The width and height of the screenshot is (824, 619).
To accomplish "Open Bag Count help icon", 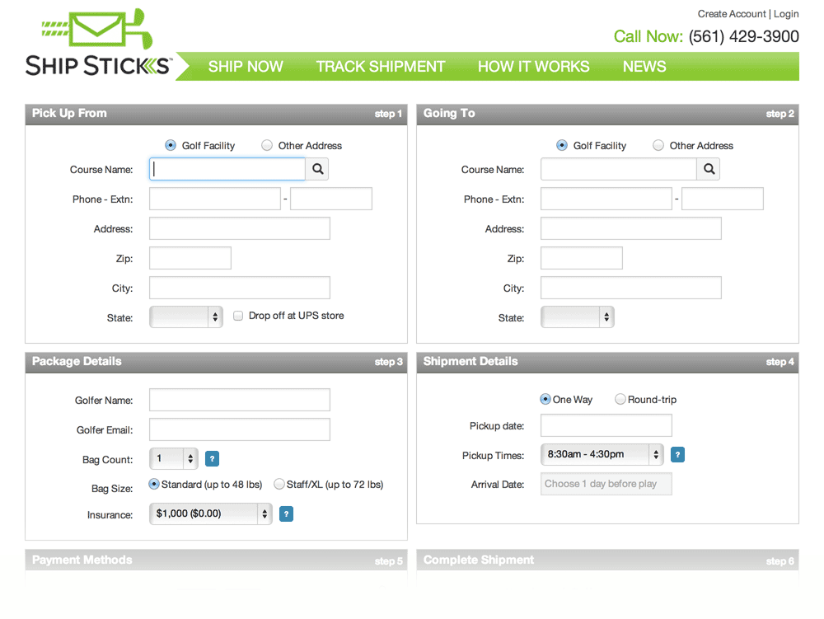I will point(212,459).
